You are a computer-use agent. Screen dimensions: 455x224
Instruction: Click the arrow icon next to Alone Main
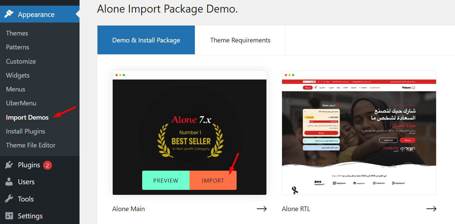[x=262, y=209]
